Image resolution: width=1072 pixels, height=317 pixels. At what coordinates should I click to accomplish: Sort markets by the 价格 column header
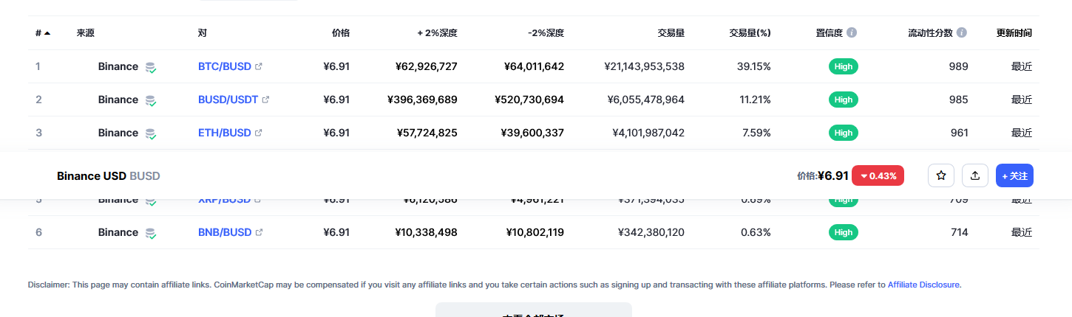(341, 33)
